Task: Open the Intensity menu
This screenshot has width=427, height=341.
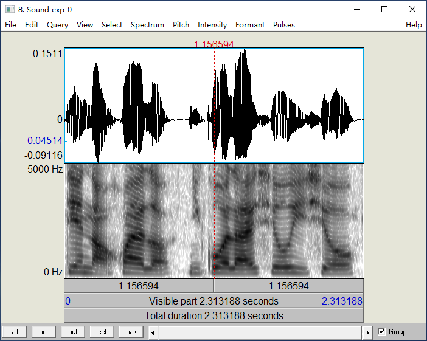Action: [212, 25]
